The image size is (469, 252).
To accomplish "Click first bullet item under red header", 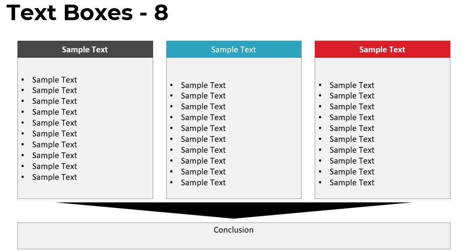I will tap(352, 85).
